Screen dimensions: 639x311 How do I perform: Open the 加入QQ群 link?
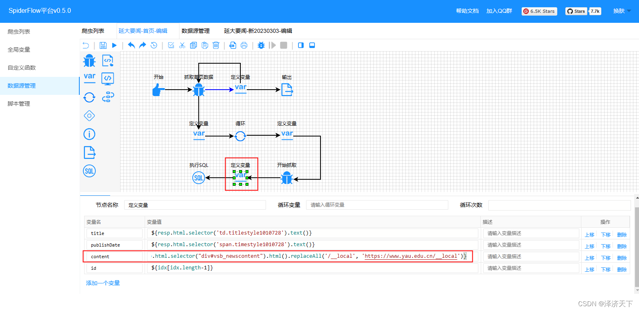click(499, 11)
